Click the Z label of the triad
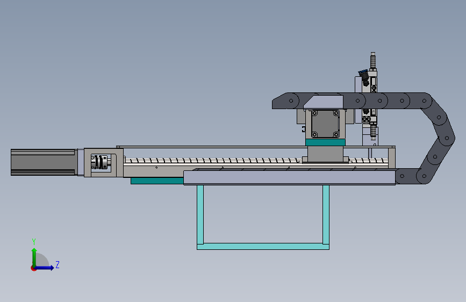Viewport: 466px width, 302px height. point(58,264)
